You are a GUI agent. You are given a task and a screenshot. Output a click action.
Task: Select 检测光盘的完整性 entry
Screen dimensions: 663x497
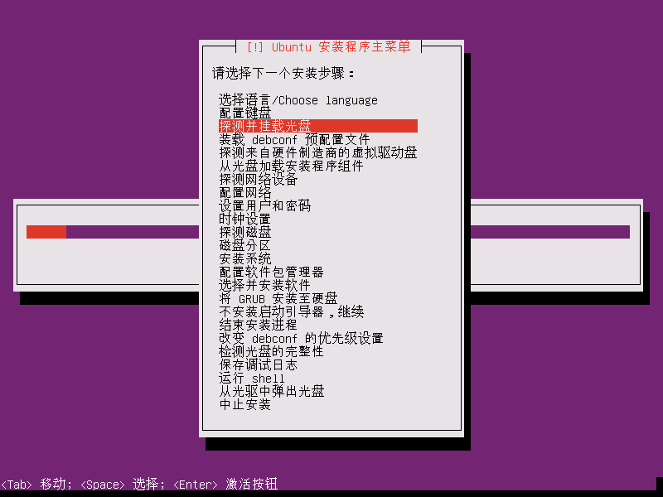point(272,351)
